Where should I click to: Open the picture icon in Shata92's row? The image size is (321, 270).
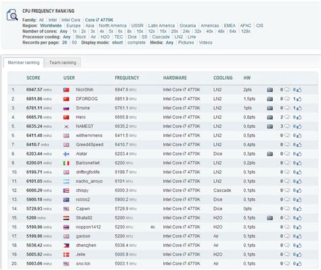coord(270,218)
